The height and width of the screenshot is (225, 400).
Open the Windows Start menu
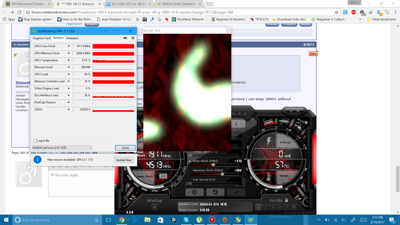tap(6, 220)
